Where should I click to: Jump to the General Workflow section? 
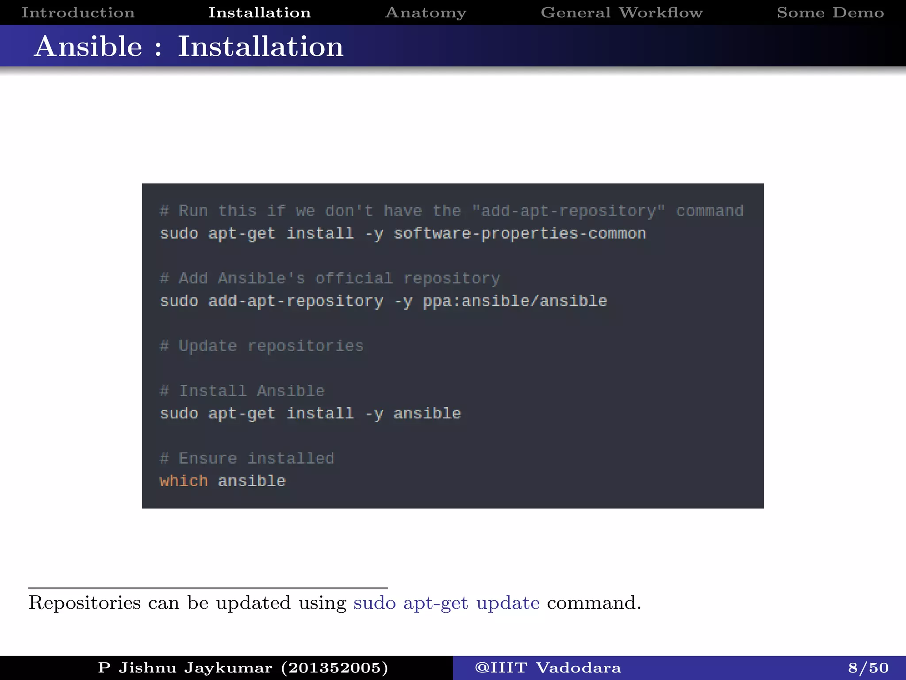tap(622, 12)
